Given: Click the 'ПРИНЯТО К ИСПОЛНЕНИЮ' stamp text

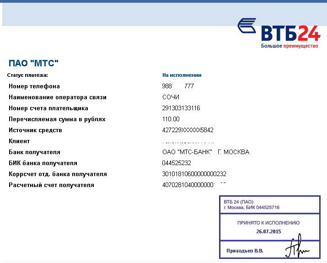Looking at the screenshot, I should tap(268, 223).
